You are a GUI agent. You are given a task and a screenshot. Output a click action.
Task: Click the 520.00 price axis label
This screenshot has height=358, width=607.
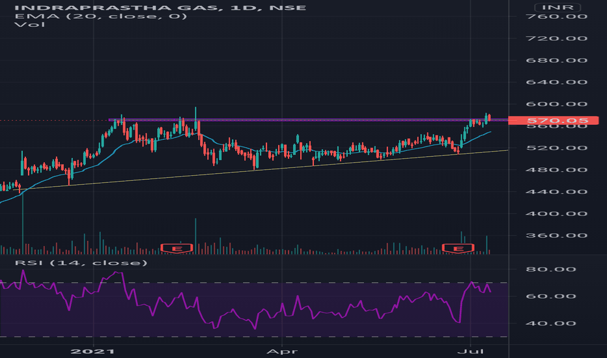tap(556, 148)
